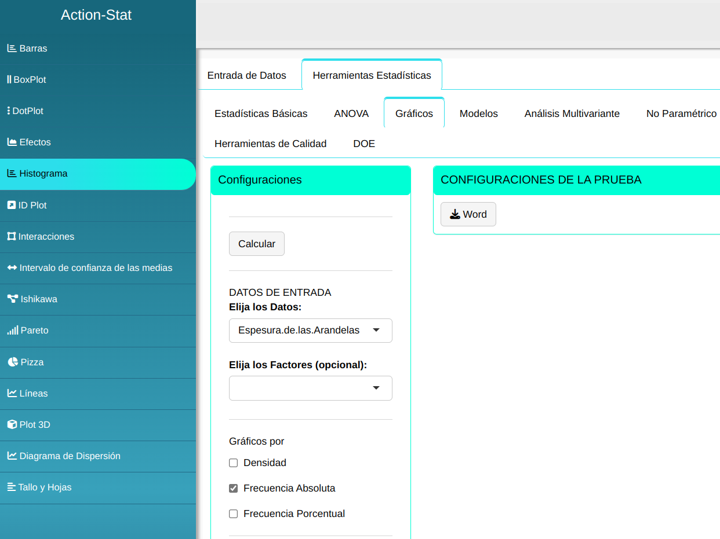This screenshot has height=539, width=720.
Task: Enable the Densidad checkbox
Action: pos(234,463)
